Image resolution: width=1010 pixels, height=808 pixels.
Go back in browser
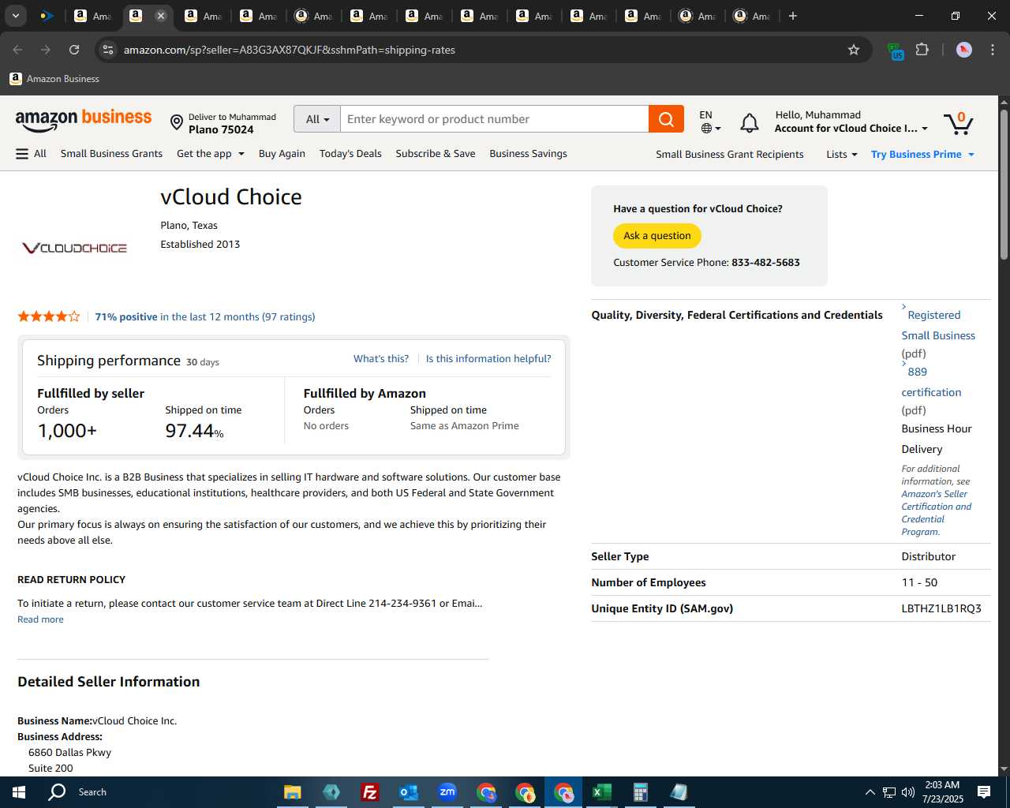[x=17, y=50]
